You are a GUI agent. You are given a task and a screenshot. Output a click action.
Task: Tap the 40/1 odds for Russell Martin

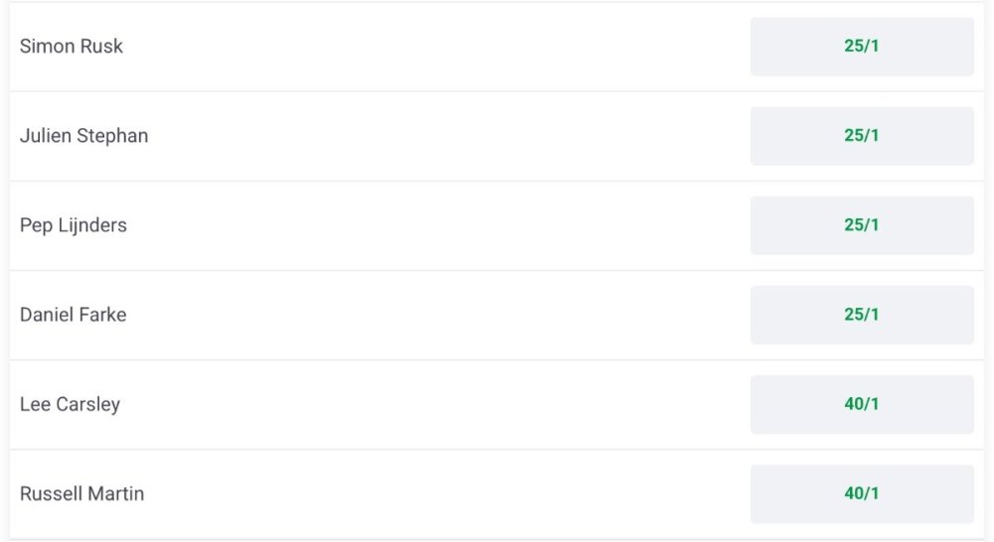[x=861, y=493]
